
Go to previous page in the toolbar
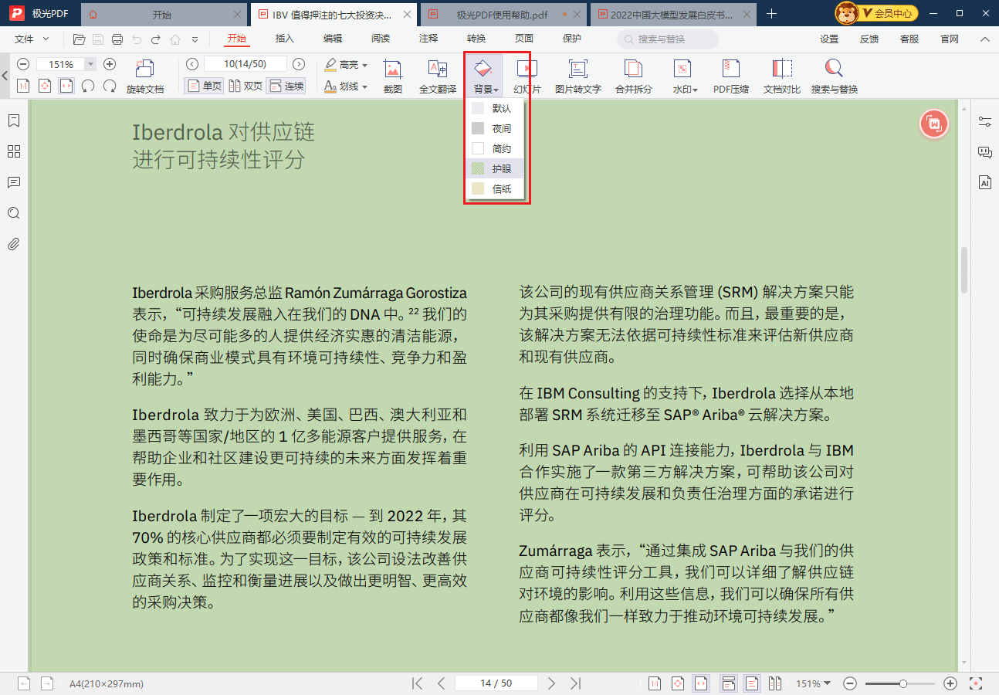pyautogui.click(x=192, y=64)
